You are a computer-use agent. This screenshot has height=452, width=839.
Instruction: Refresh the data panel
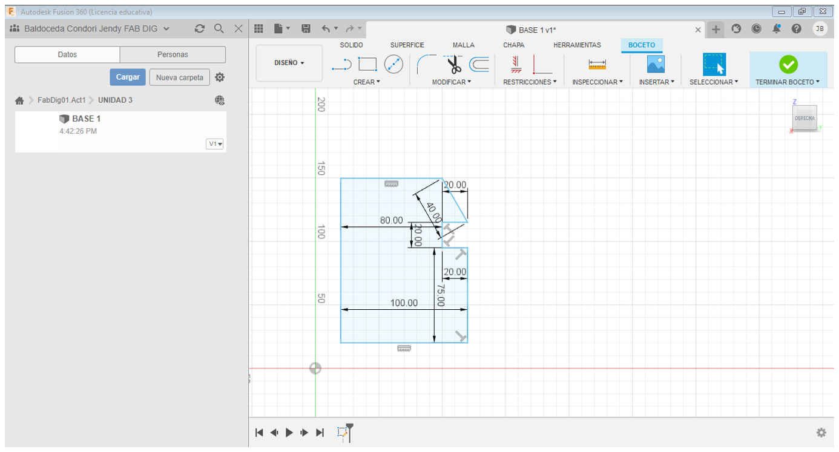pyautogui.click(x=200, y=28)
